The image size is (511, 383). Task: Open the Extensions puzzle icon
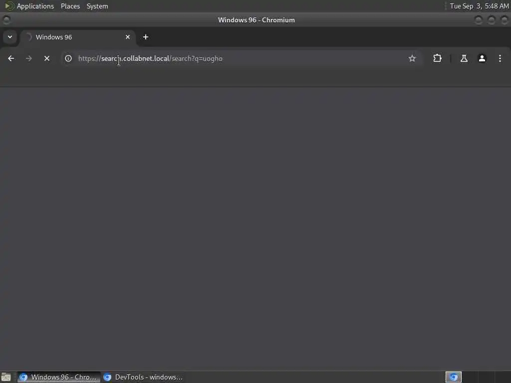tap(437, 58)
